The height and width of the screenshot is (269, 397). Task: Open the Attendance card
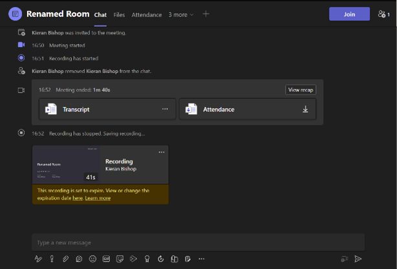[248, 109]
